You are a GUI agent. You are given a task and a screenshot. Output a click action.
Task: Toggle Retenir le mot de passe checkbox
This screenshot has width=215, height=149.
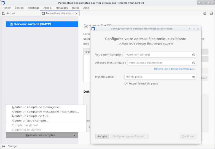click(126, 84)
